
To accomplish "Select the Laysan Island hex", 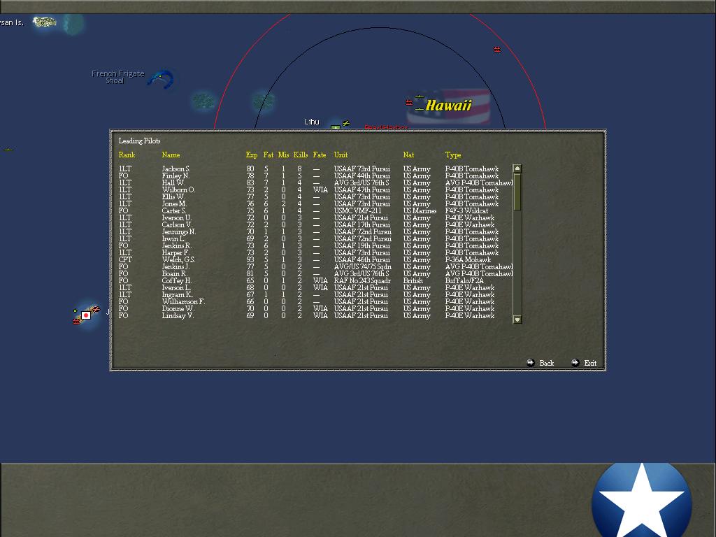I will (45, 22).
